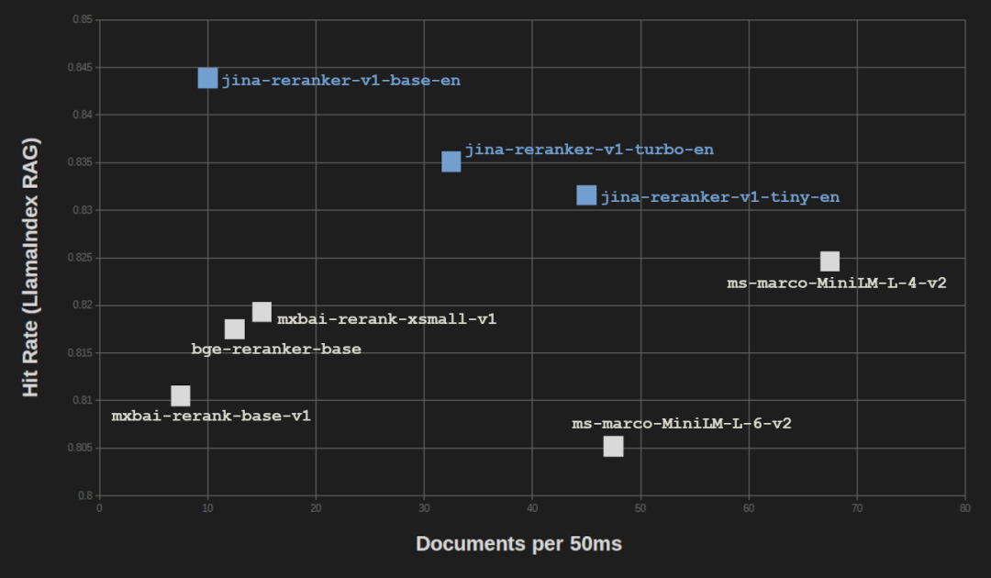
Task: Click the jina-reranker-v1-base-en blue marker
Action: (208, 78)
